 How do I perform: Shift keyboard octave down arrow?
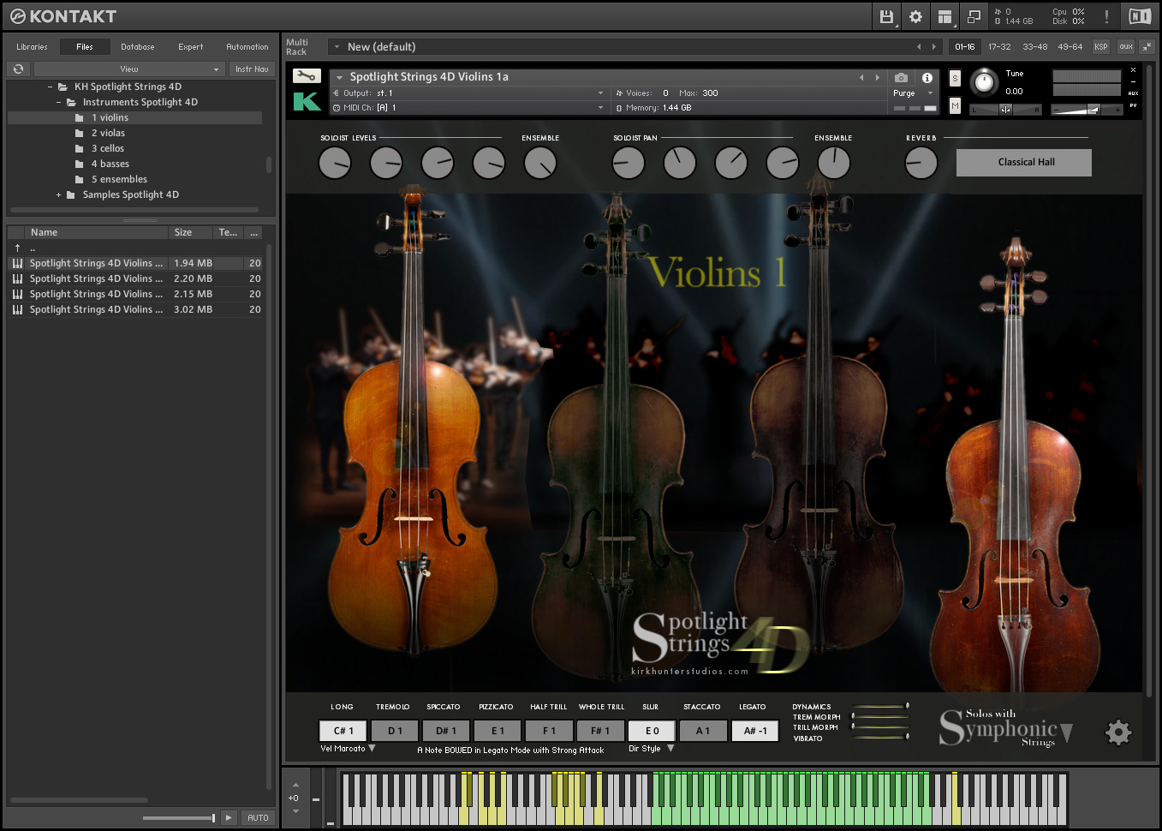[x=295, y=810]
